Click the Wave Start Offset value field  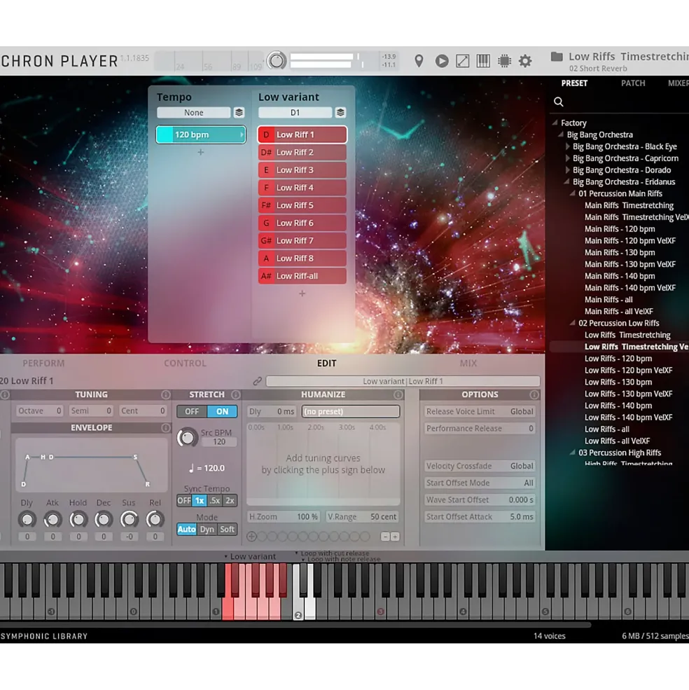[480, 500]
